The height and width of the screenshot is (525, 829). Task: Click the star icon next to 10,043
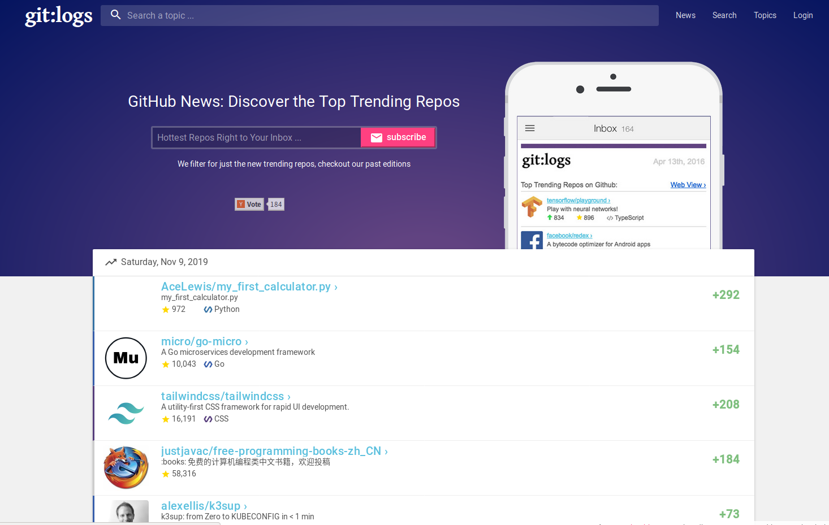[166, 365]
